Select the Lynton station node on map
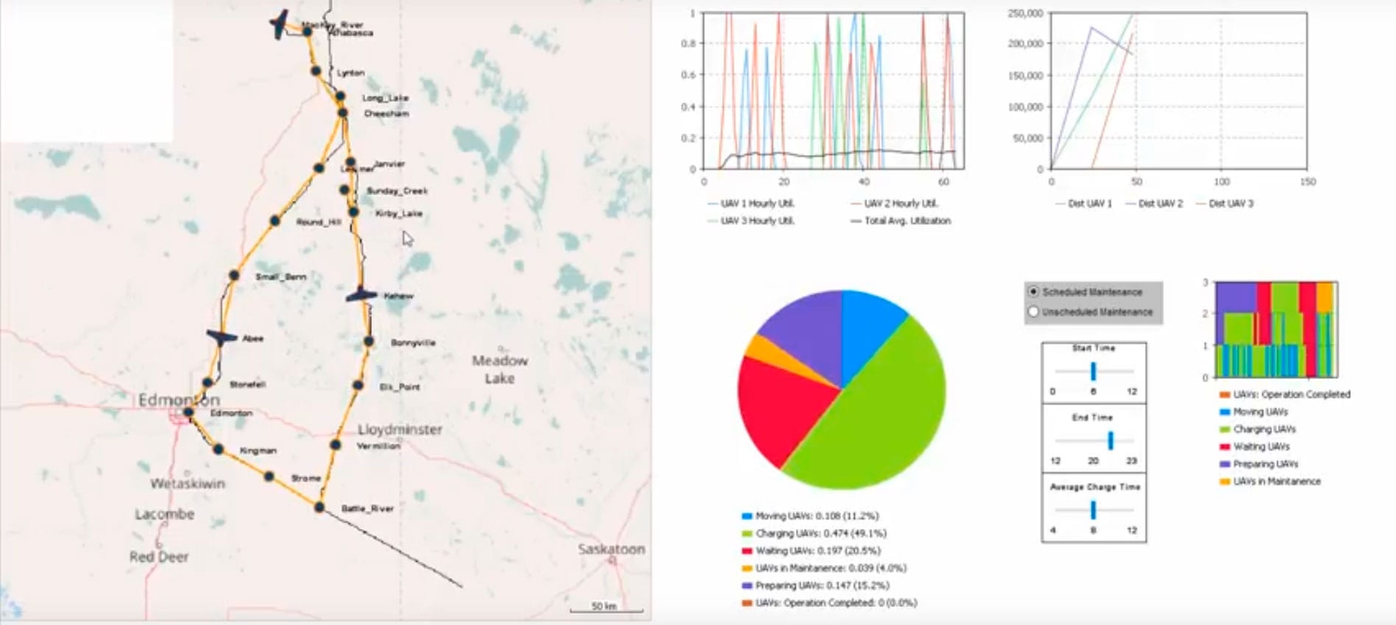 316,71
